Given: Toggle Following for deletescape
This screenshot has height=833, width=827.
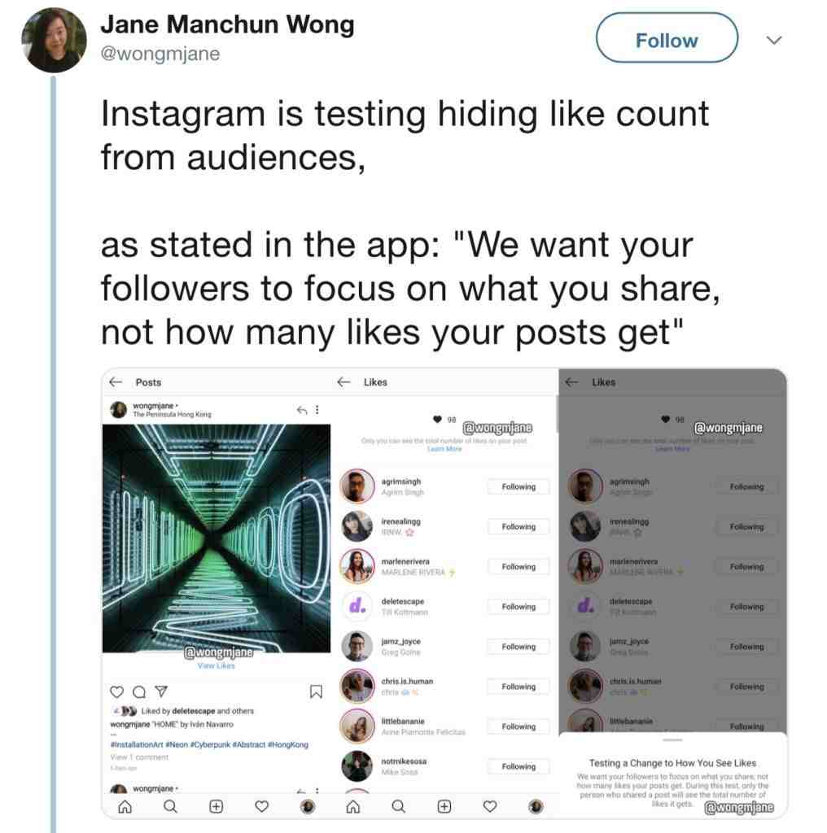Looking at the screenshot, I should pyautogui.click(x=519, y=607).
